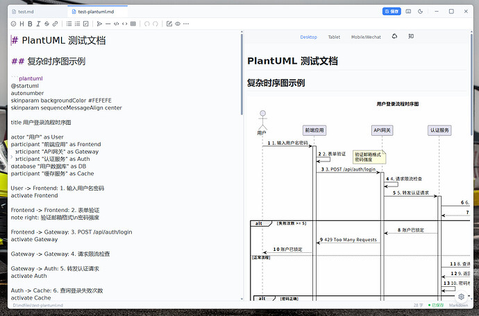This screenshot has height=316, width=479.
Task: Toggle bold formatting
Action: tap(30, 24)
